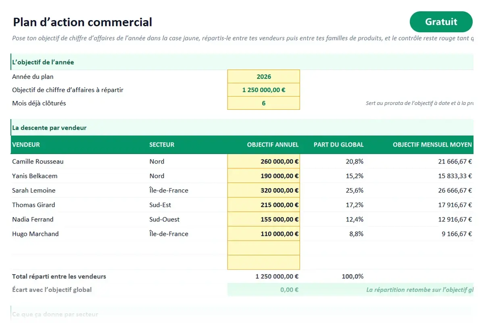Click Thomas Girard's 215 000,00 € objective
The height and width of the screenshot is (323, 484).
[264, 205]
